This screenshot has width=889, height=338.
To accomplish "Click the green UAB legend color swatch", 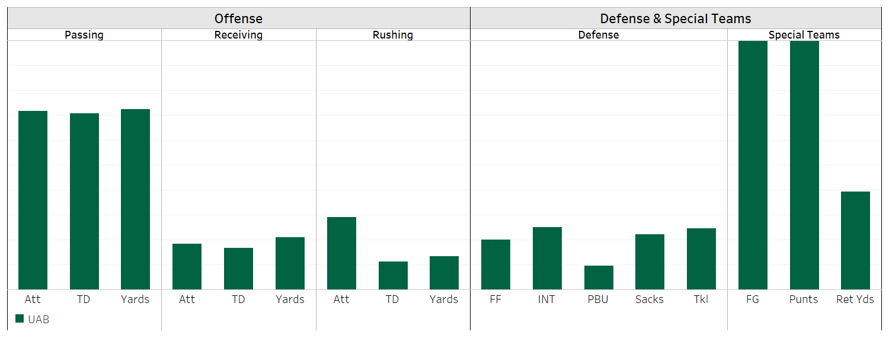I will coord(20,319).
